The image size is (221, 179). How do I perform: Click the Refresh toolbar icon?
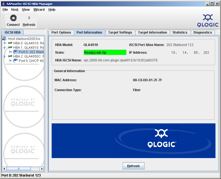point(29,18)
